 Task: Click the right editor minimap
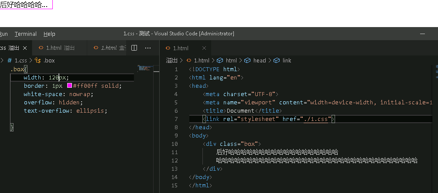[x=437, y=71]
